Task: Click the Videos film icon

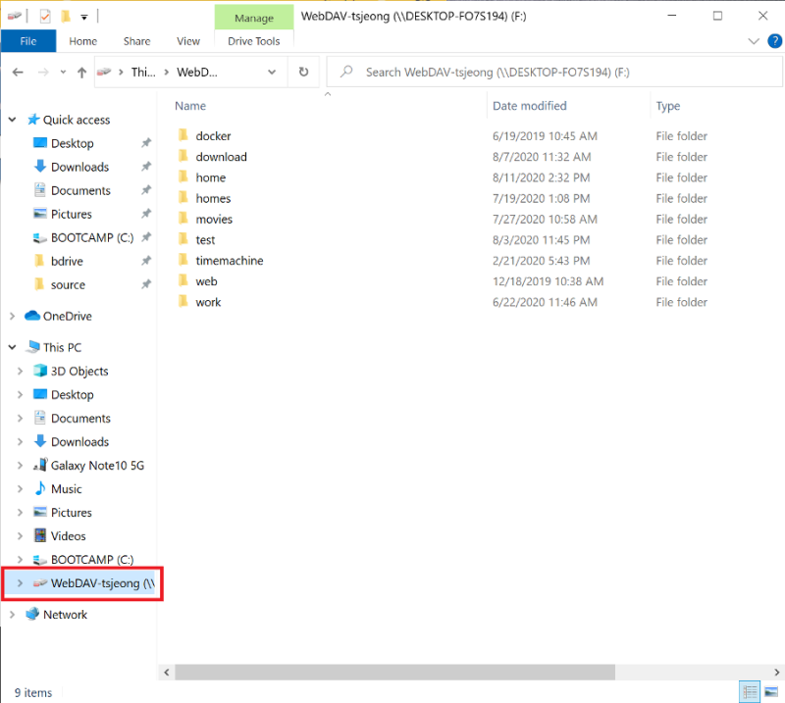Action: point(40,535)
